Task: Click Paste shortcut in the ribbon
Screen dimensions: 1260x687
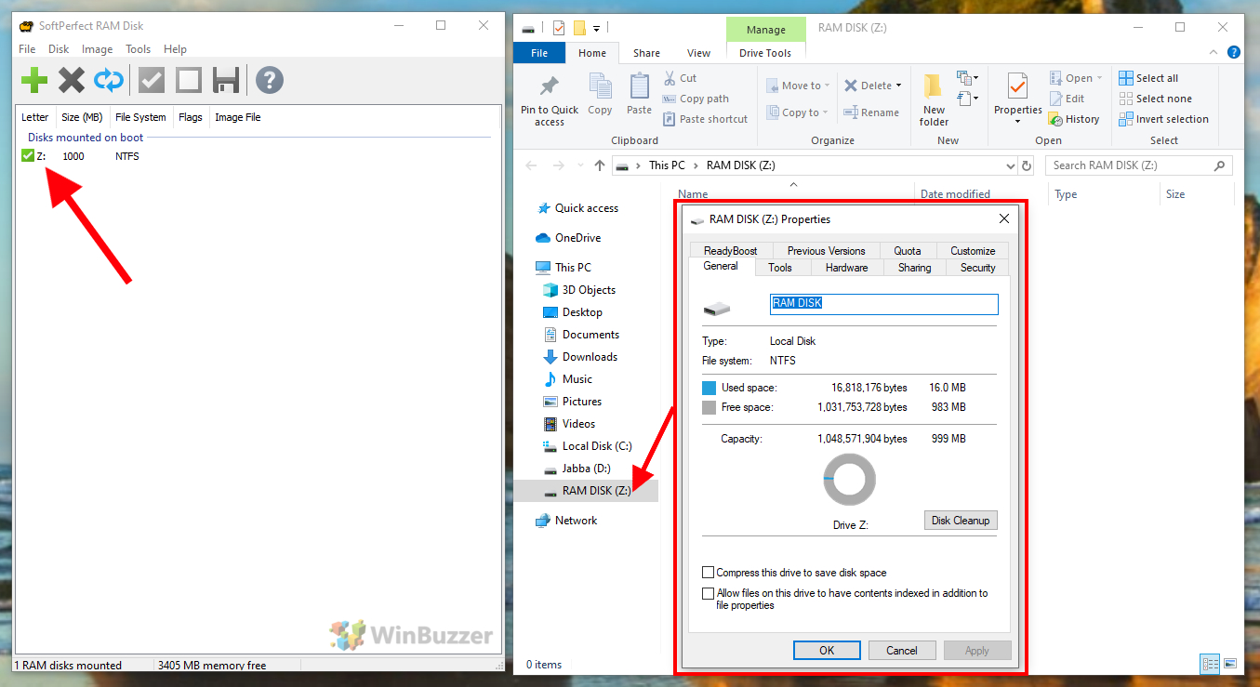Action: tap(706, 119)
